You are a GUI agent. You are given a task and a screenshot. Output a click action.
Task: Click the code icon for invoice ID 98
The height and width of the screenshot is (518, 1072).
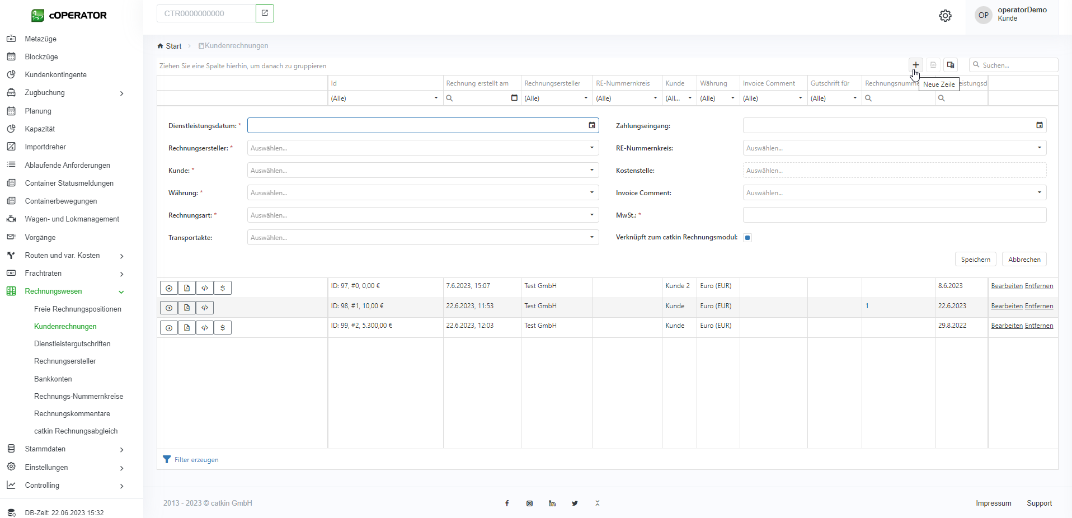point(205,308)
